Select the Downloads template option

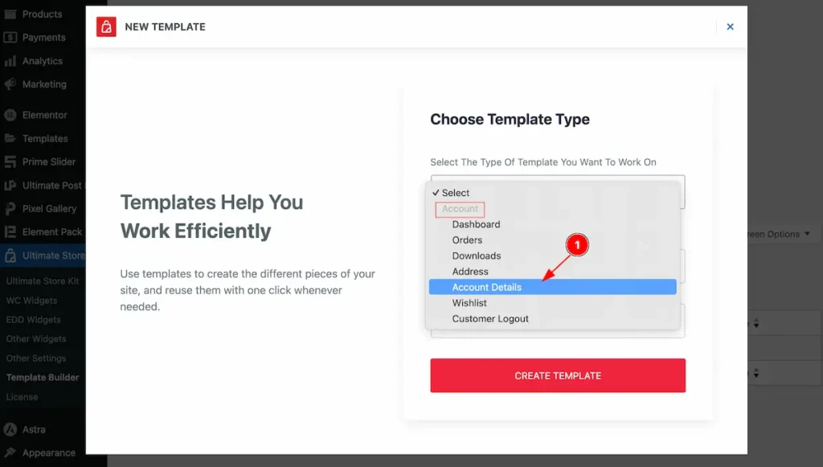pyautogui.click(x=476, y=256)
